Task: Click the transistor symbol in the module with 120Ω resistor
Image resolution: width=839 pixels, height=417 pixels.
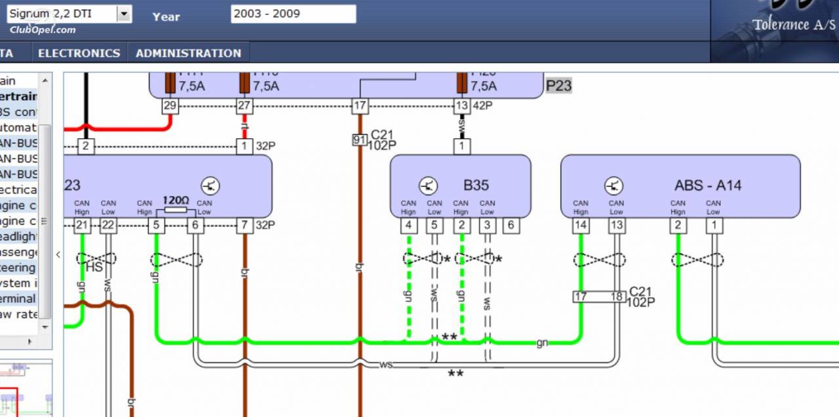Action: pyautogui.click(x=210, y=186)
